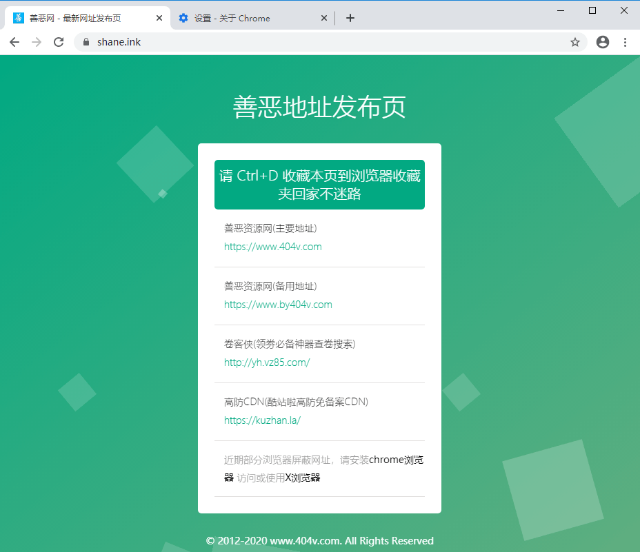Click the browser back arrow
Viewport: 640px width, 552px height.
click(x=14, y=42)
